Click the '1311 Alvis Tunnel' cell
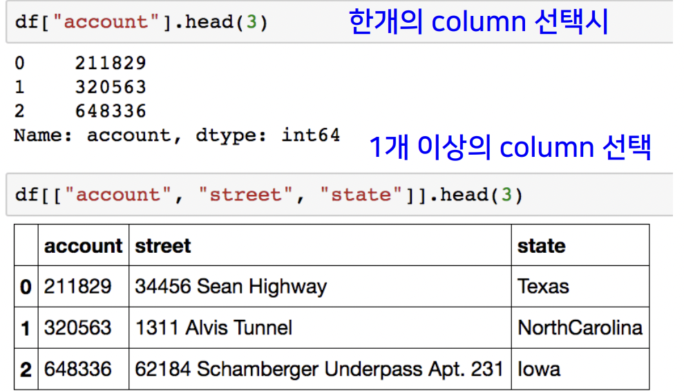The width and height of the screenshot is (684, 391). point(320,327)
